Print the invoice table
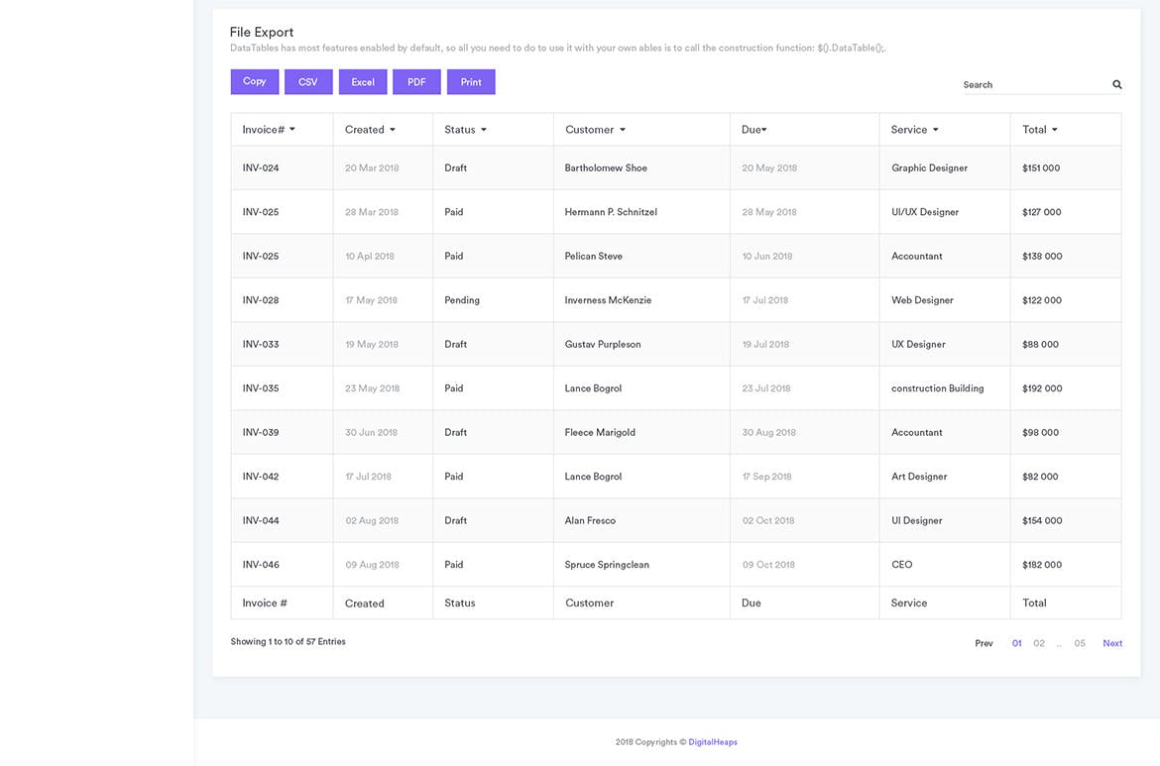The height and width of the screenshot is (766, 1160). click(x=471, y=82)
